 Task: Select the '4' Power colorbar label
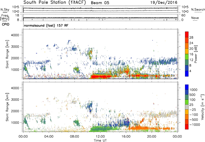[x=190, y=71]
